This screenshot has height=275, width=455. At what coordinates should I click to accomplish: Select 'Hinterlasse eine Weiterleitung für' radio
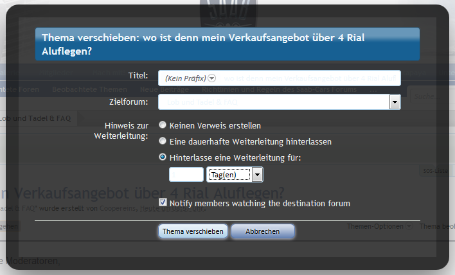tap(163, 157)
